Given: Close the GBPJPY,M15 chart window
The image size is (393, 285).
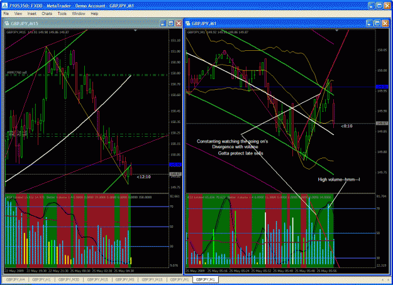Looking at the screenshot, I should tap(179, 23).
